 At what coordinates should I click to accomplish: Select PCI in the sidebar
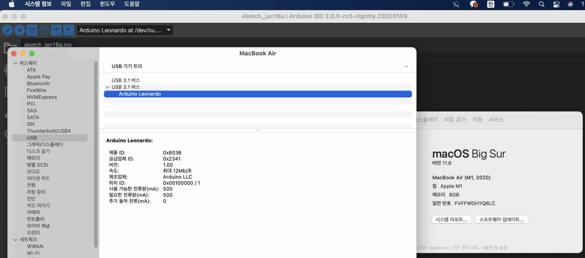[x=31, y=104]
